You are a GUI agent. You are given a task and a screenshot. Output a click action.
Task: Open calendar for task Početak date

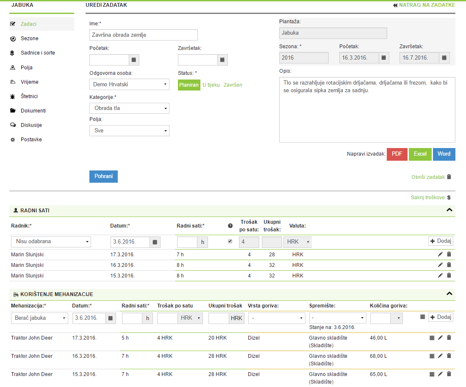tap(134, 60)
